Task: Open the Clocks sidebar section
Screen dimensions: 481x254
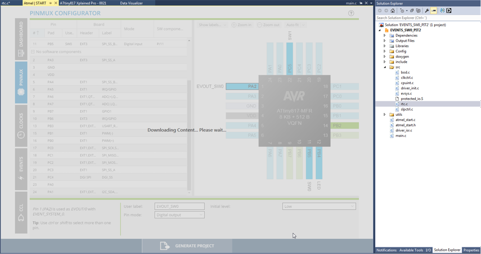Action: tap(21, 125)
